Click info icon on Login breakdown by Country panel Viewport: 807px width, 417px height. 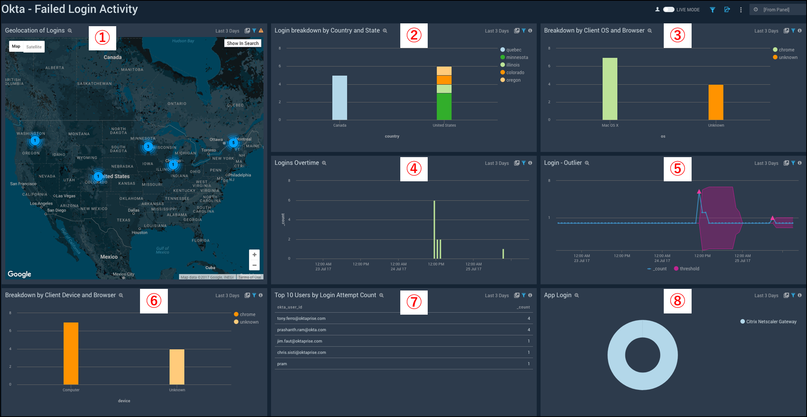point(530,31)
